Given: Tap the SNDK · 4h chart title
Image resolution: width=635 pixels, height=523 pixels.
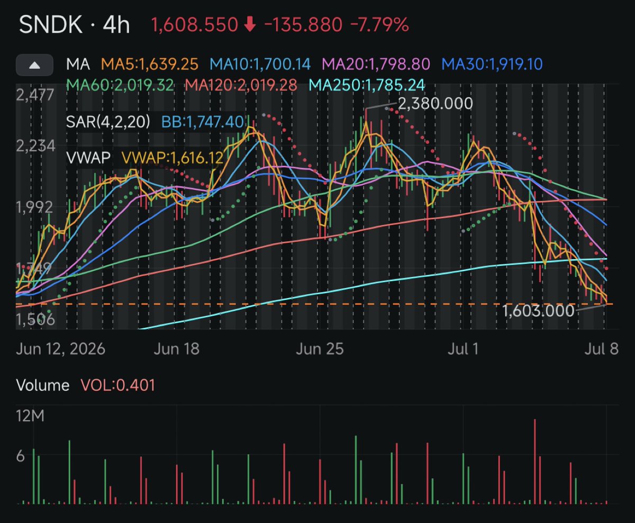Looking at the screenshot, I should tap(75, 25).
